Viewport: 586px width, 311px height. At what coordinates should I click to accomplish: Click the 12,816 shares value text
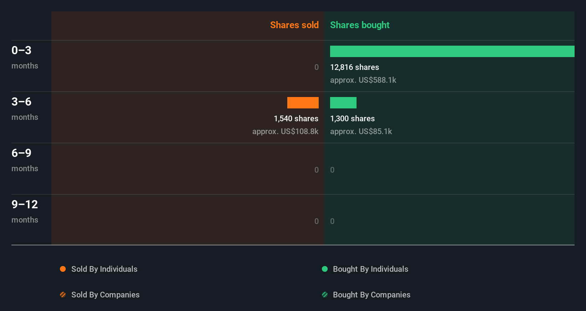354,67
